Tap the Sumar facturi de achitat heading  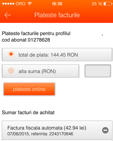(x=28, y=112)
